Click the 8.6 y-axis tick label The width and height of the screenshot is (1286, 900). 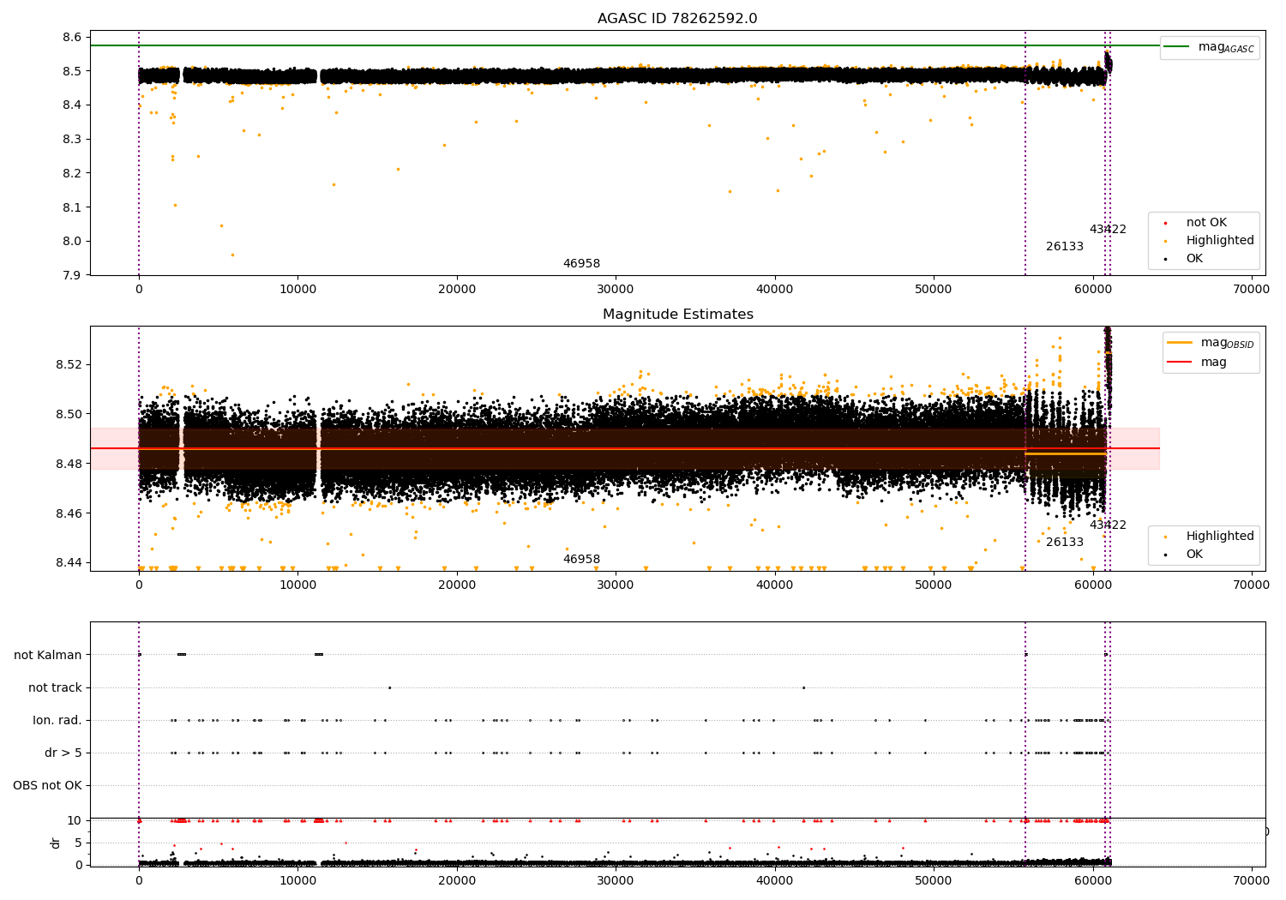pos(72,37)
